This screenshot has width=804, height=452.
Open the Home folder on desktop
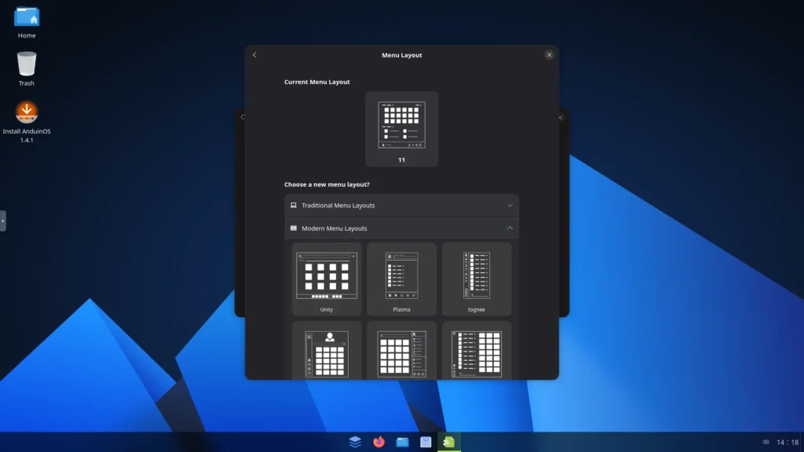tap(27, 23)
